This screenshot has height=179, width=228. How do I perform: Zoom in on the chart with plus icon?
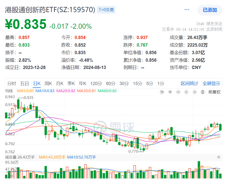click(170, 92)
